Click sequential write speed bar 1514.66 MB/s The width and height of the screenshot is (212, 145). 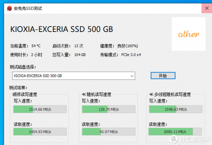coord(40,109)
